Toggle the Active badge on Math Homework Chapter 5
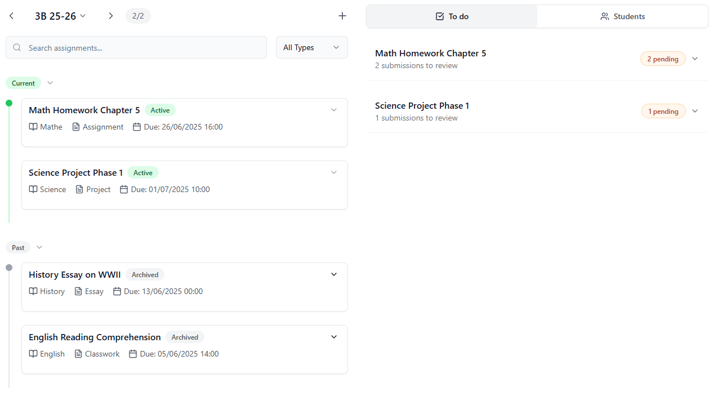 (160, 110)
